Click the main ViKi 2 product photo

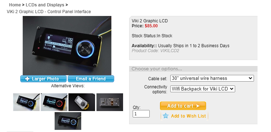tap(67, 46)
